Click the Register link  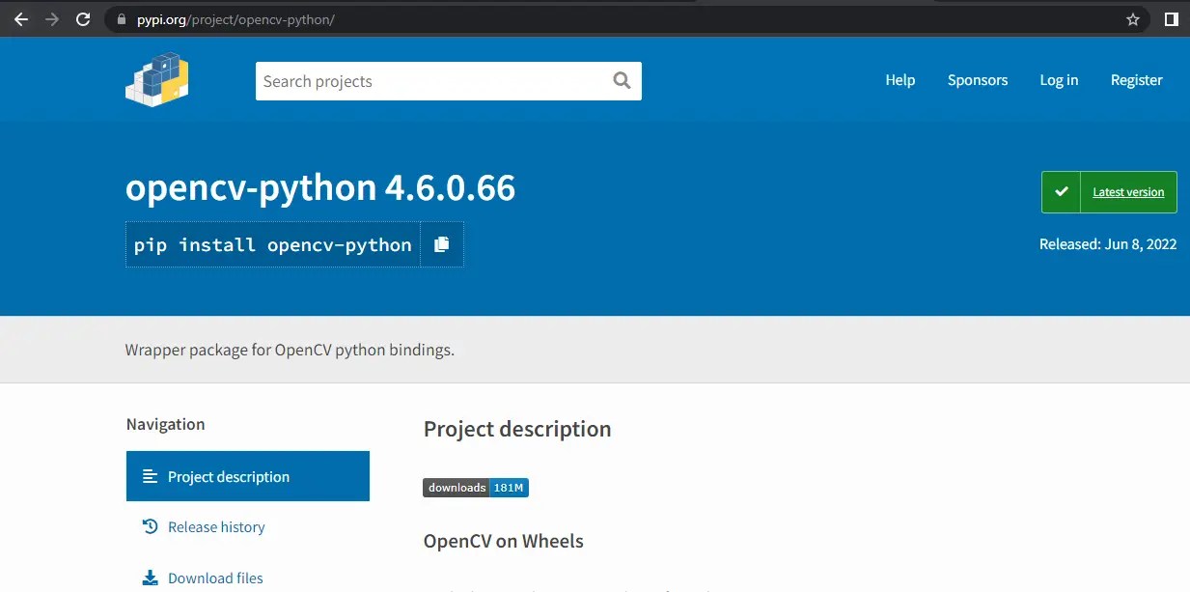click(1136, 80)
